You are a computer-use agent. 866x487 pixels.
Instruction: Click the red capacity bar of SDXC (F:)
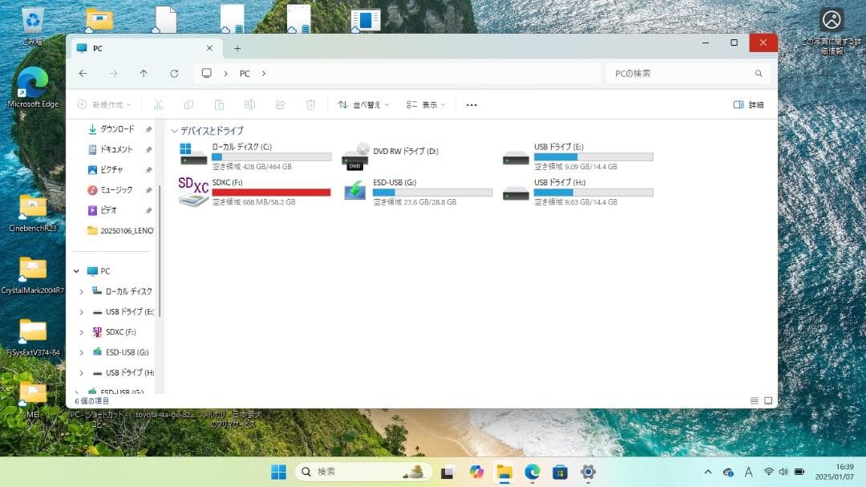pos(272,192)
